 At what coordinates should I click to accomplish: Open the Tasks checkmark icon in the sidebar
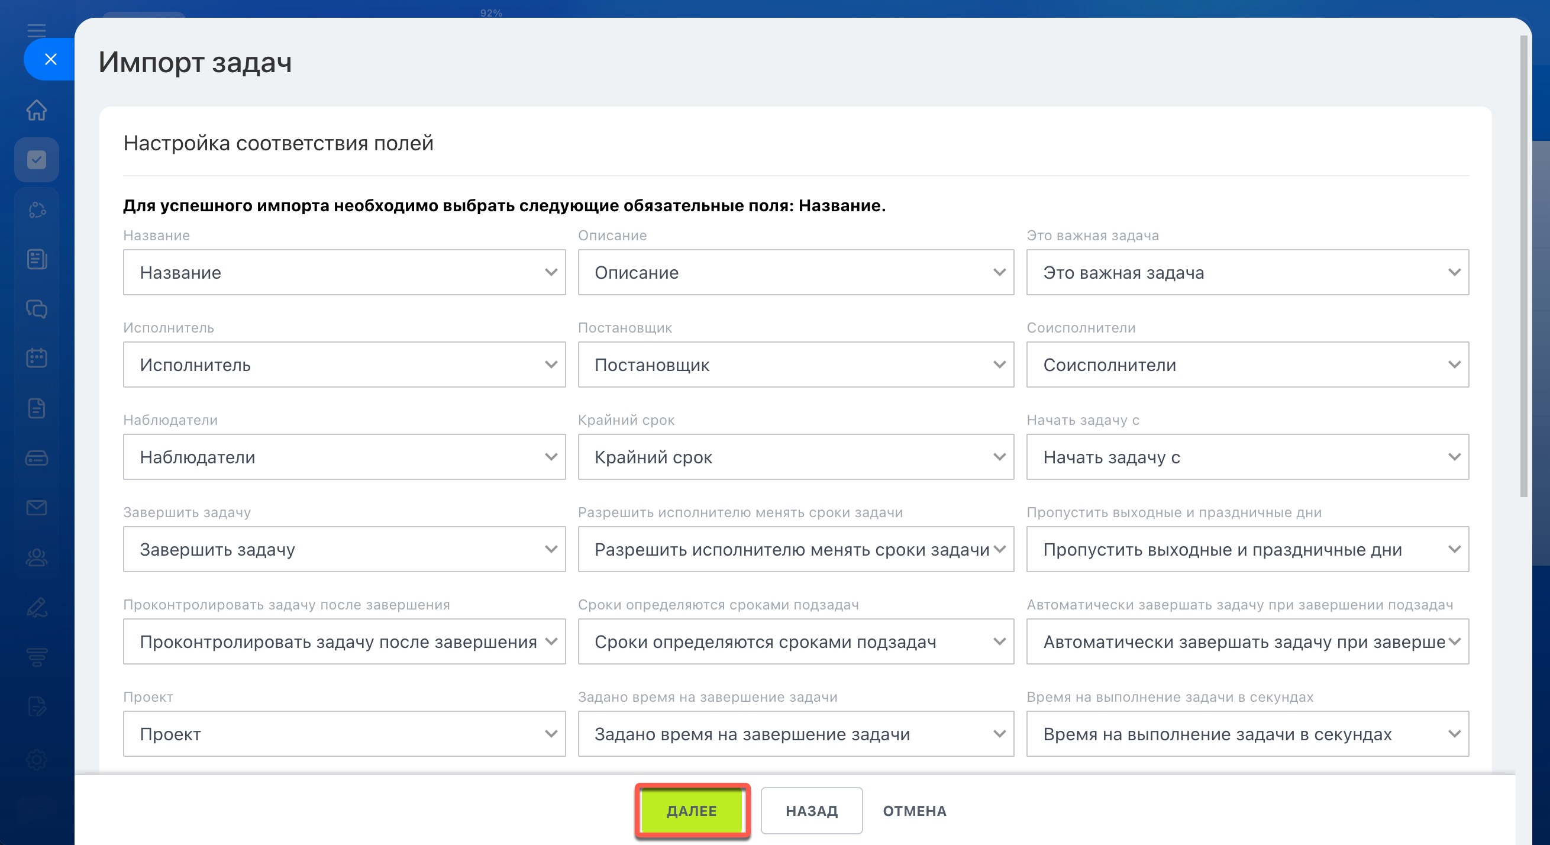pos(37,160)
